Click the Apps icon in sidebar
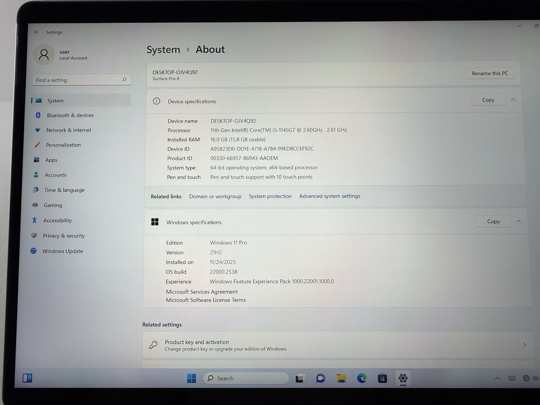Screen dimensions: 540x405 (36, 160)
